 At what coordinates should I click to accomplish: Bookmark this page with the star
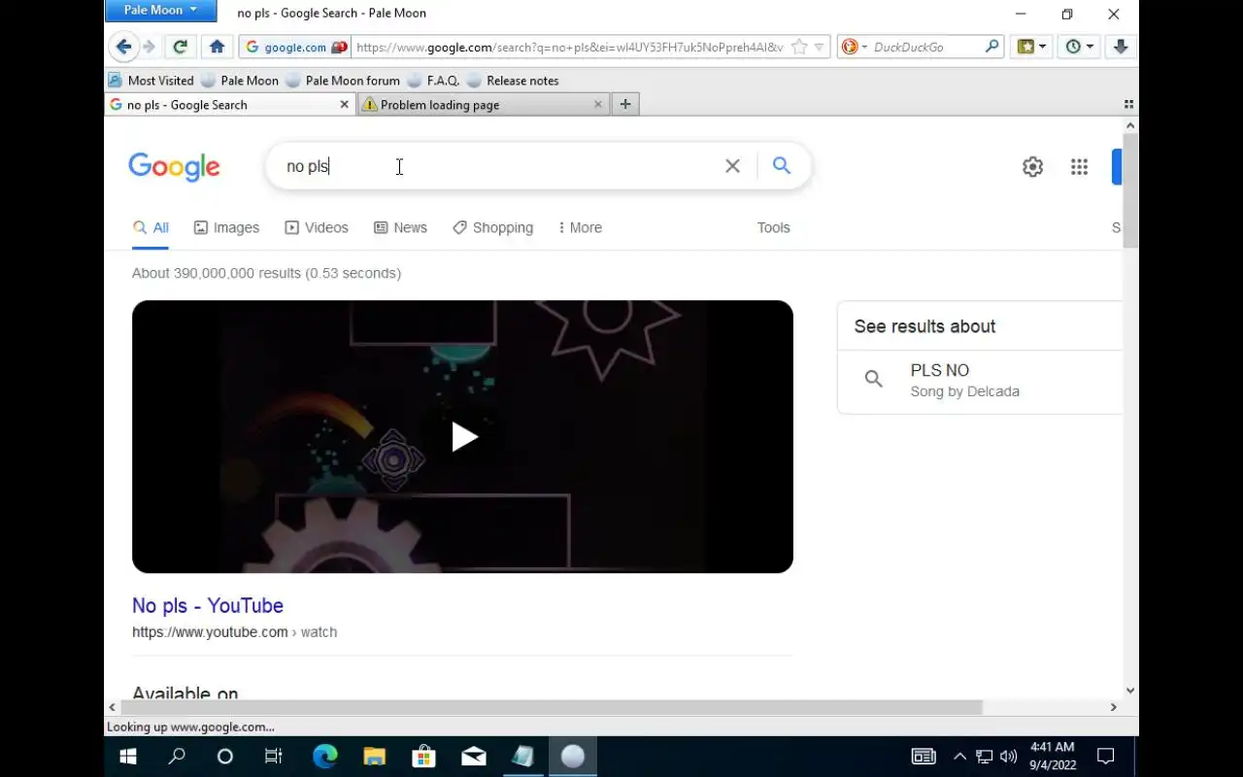(x=798, y=47)
